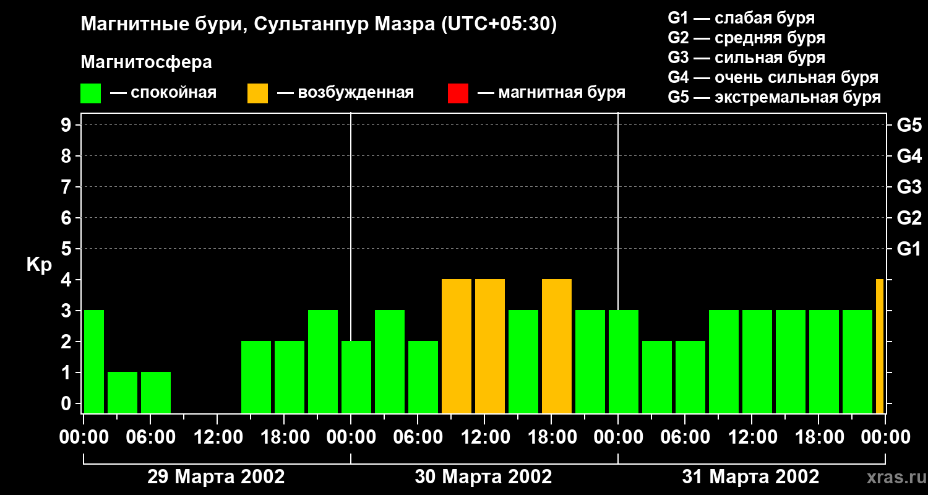Click the red 'магнитная буря' legend swatch

[x=458, y=93]
